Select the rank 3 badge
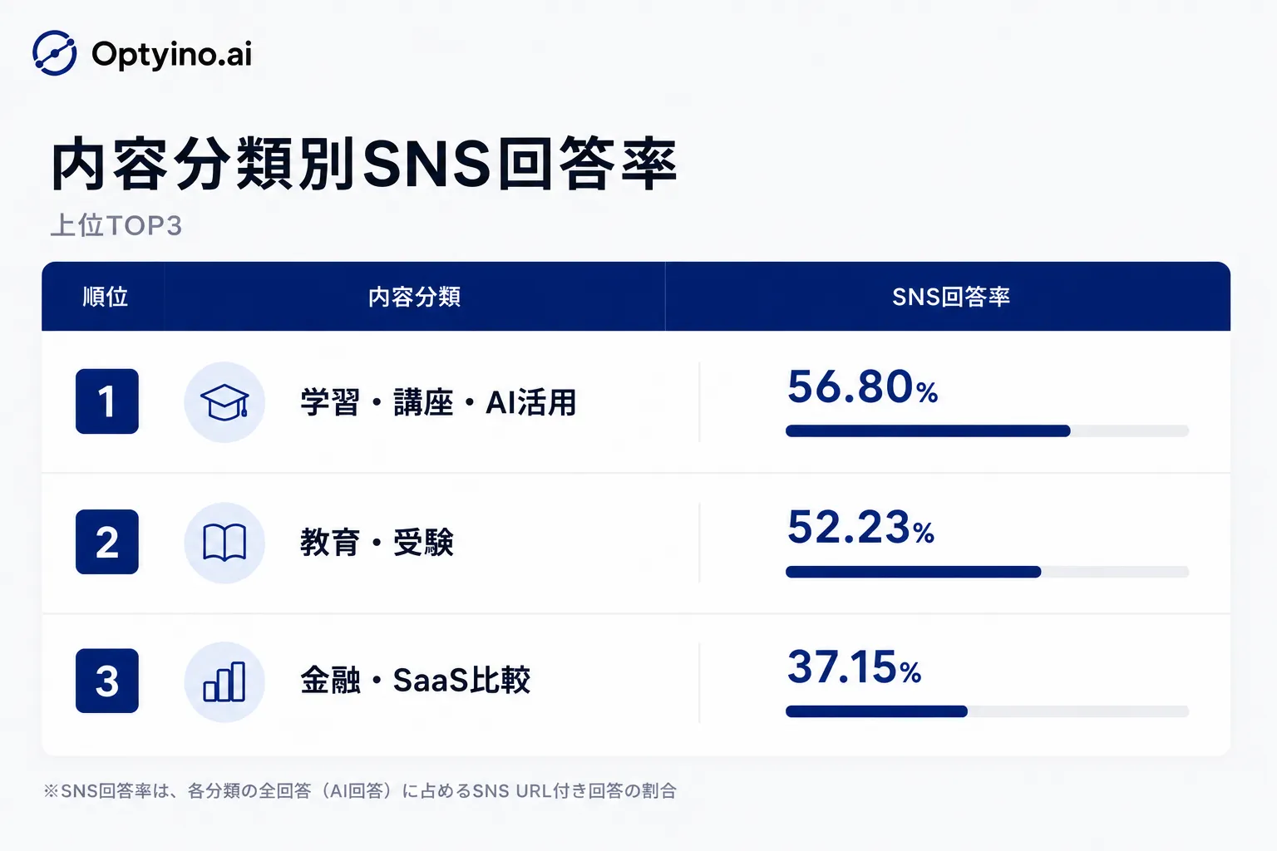Viewport: 1277px width, 851px height. (107, 681)
